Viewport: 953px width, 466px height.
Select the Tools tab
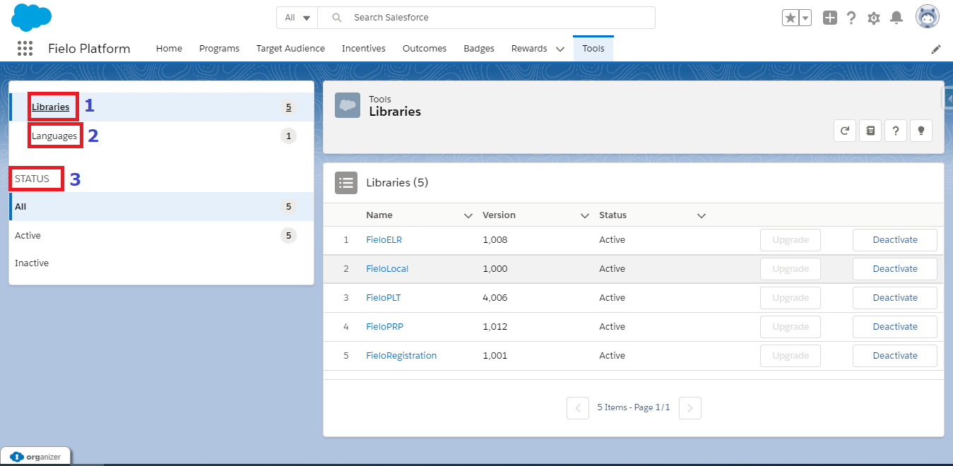(x=593, y=49)
